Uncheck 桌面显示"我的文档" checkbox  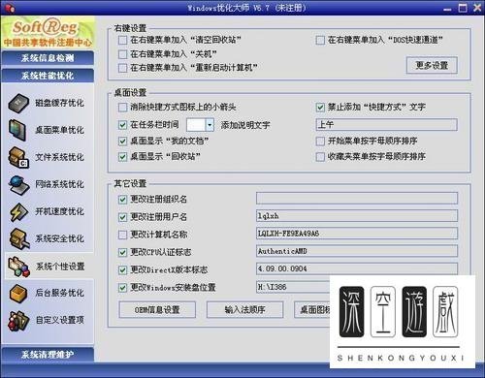tap(122, 142)
